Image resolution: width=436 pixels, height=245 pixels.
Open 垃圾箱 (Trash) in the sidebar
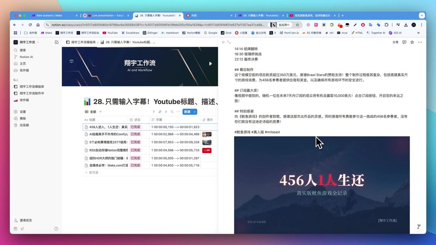[x=22, y=125]
